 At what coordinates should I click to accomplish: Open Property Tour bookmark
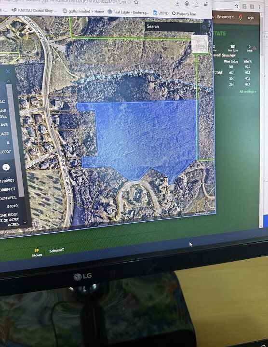[184, 13]
